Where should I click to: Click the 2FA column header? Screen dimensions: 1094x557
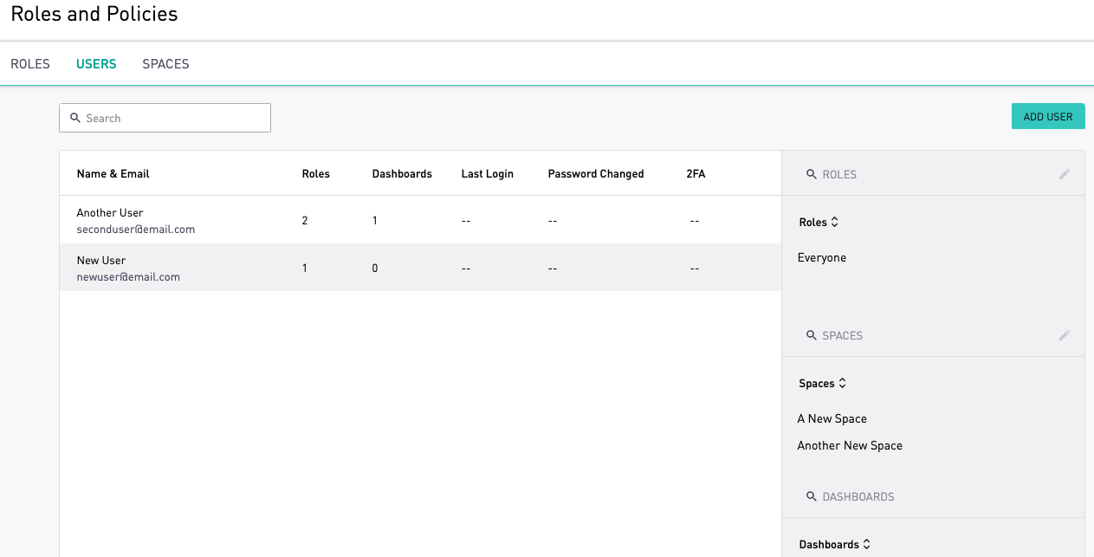pyautogui.click(x=696, y=174)
